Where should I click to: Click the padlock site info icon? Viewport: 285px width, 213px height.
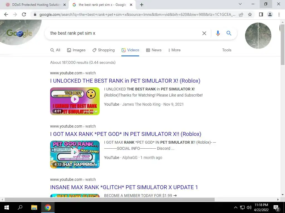click(x=35, y=14)
